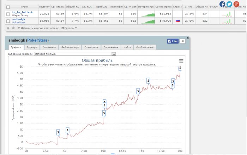Sort by the Прибыль column header
Screen dimensions: 247x155
[102, 7]
